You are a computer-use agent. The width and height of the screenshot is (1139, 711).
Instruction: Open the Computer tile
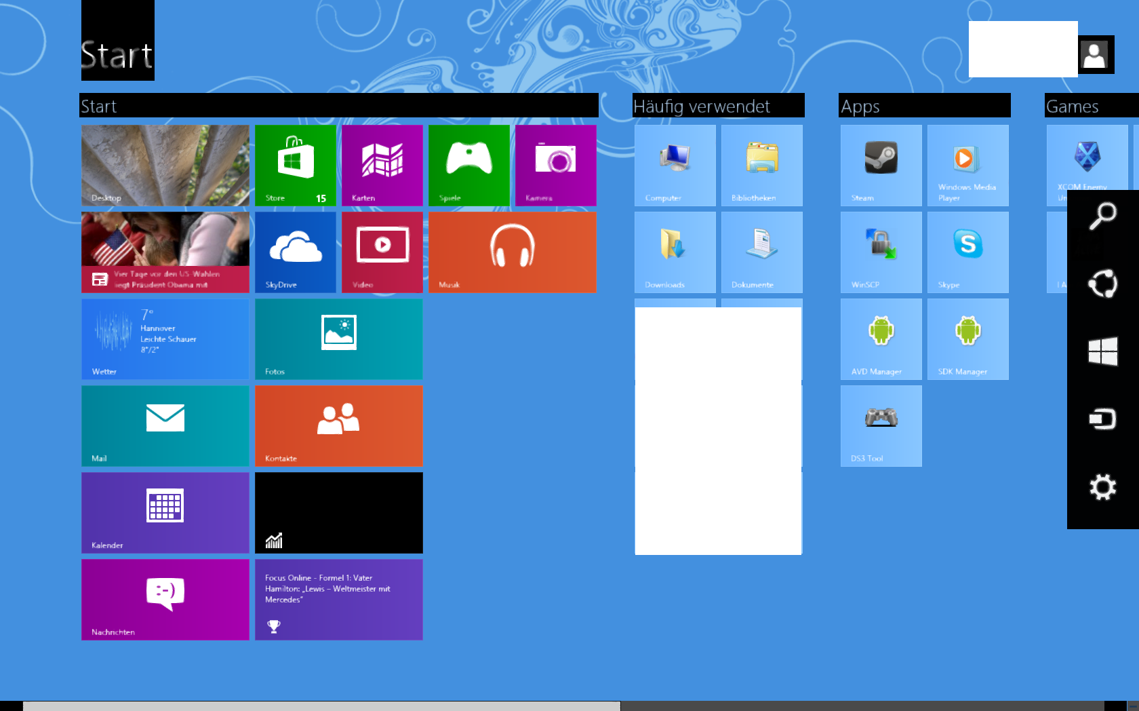click(675, 166)
